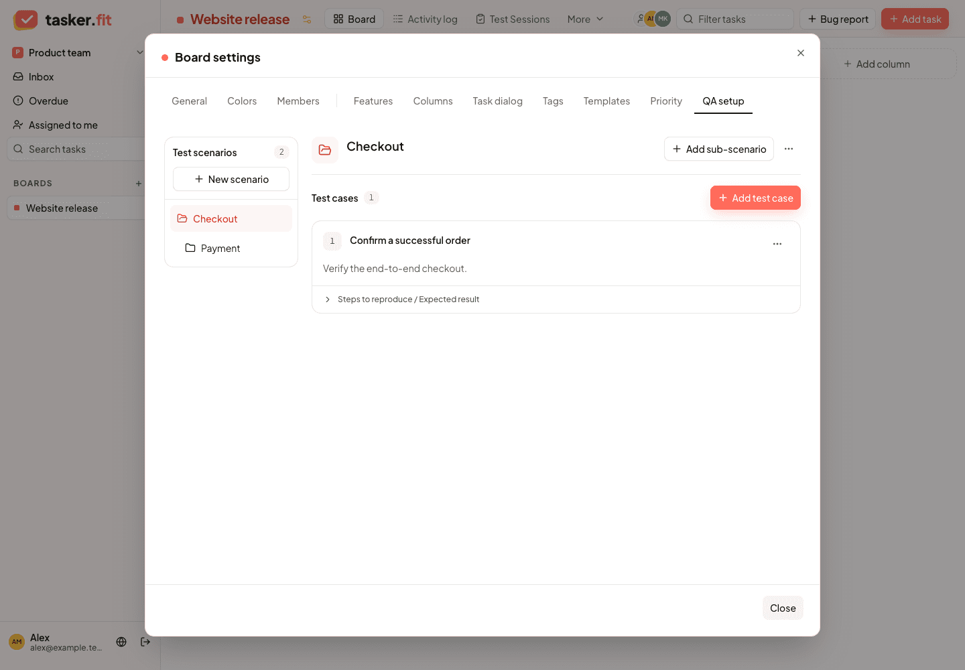Click Add sub-scenario button
Image resolution: width=965 pixels, height=670 pixels.
coord(719,149)
